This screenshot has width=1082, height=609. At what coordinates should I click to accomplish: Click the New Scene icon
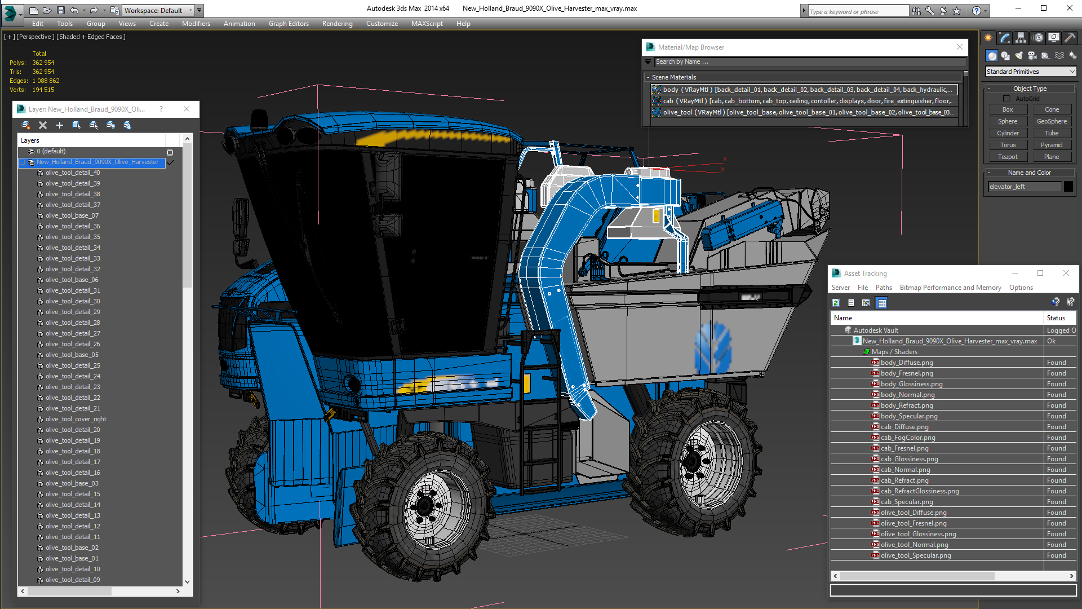click(34, 10)
